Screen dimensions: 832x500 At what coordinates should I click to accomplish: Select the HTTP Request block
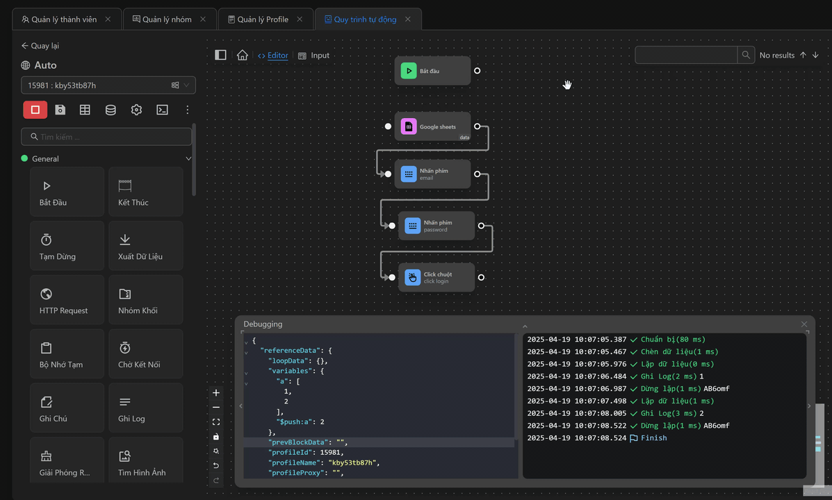coord(67,299)
